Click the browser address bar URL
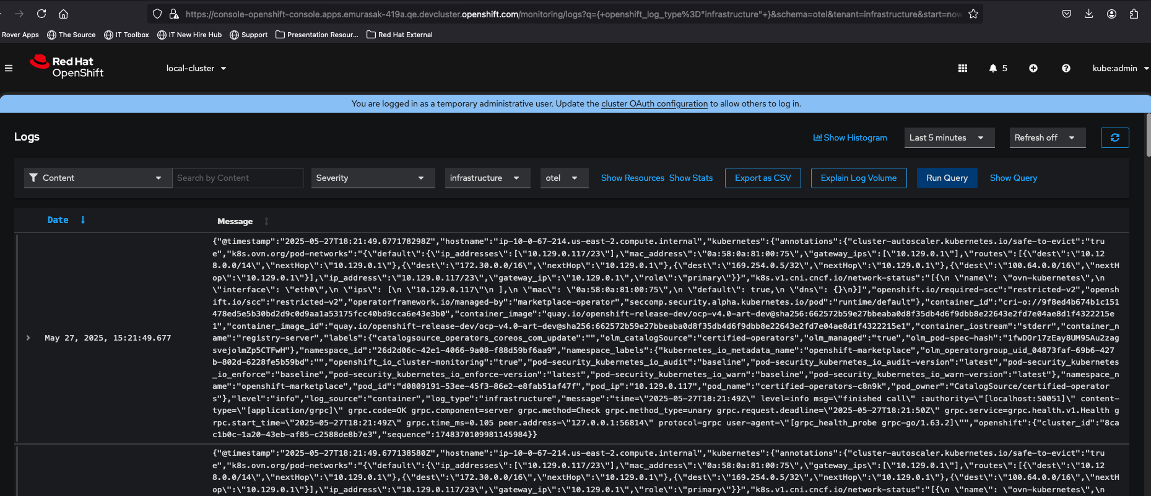The height and width of the screenshot is (496, 1151). [x=573, y=14]
